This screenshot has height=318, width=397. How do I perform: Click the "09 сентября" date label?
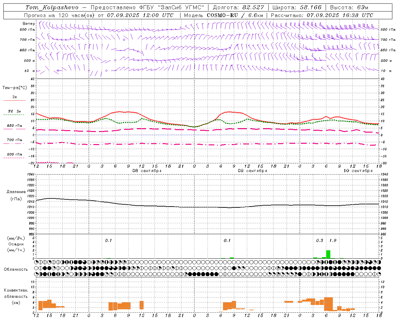252,171
